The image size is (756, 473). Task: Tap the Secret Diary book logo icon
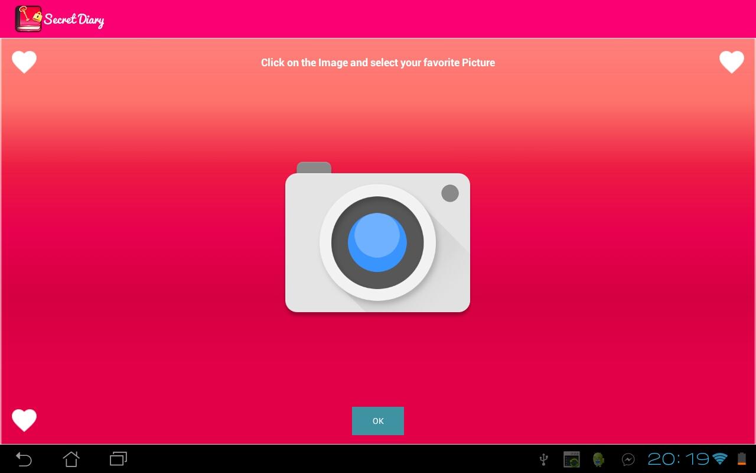(x=28, y=18)
